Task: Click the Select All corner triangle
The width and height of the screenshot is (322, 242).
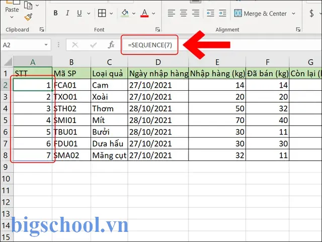Action: pos(8,62)
